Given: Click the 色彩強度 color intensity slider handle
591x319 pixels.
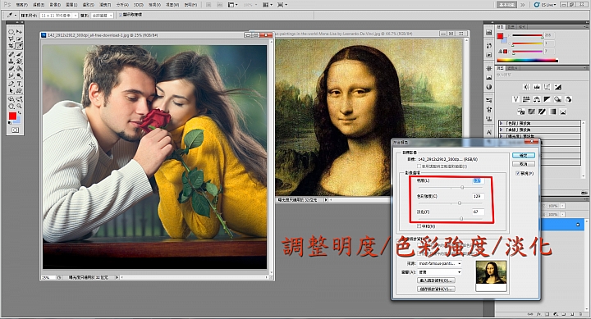Looking at the screenshot, I should click(x=460, y=203).
